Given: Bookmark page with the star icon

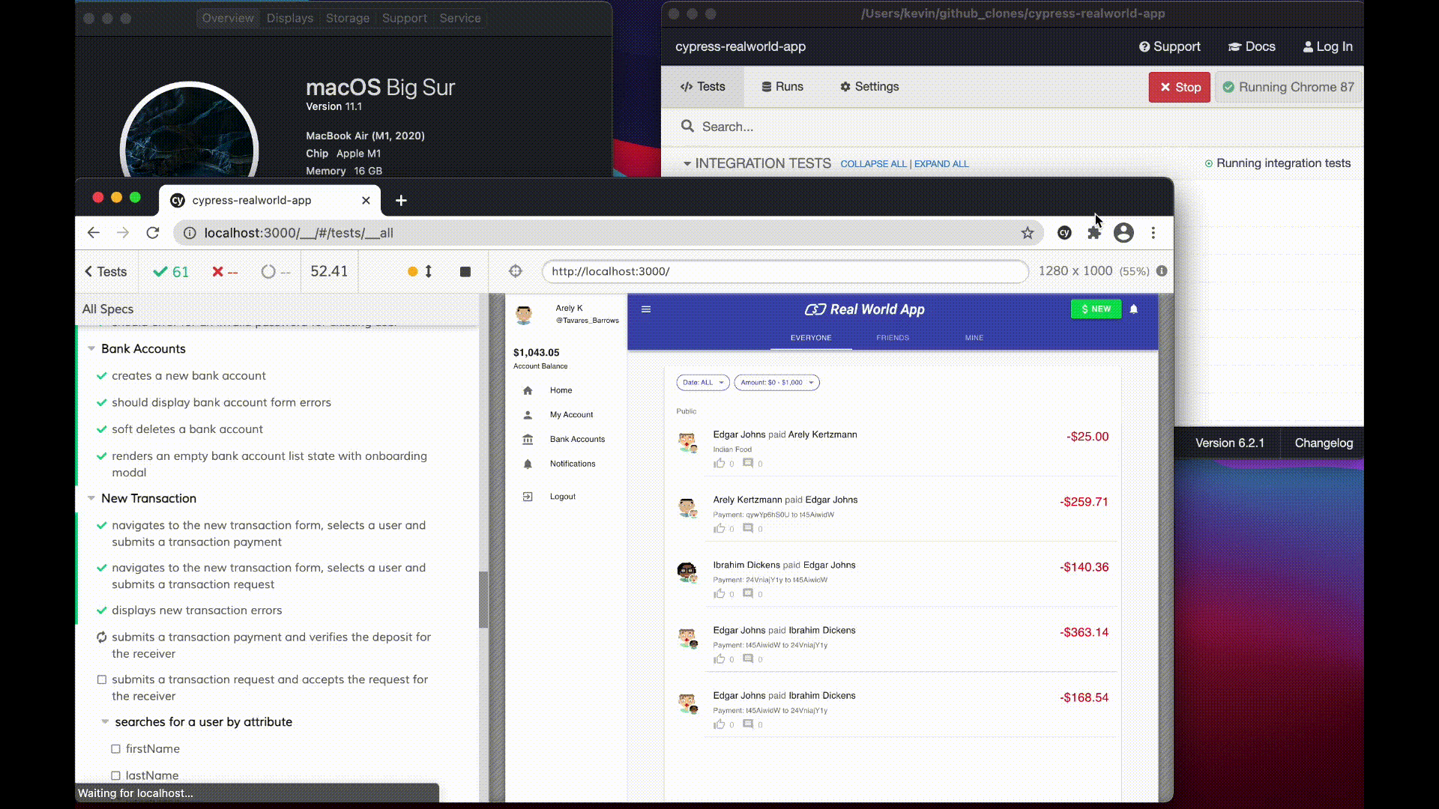Looking at the screenshot, I should click(x=1028, y=233).
